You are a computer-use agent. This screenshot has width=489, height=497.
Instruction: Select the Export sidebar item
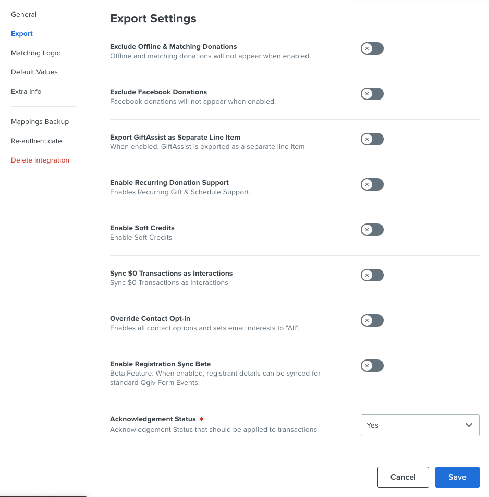21,33
